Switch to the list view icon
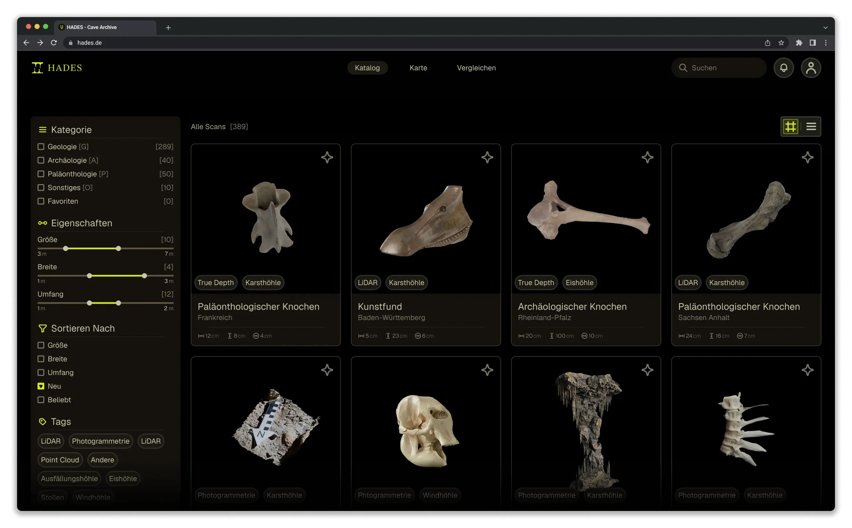This screenshot has width=852, height=528. point(811,127)
